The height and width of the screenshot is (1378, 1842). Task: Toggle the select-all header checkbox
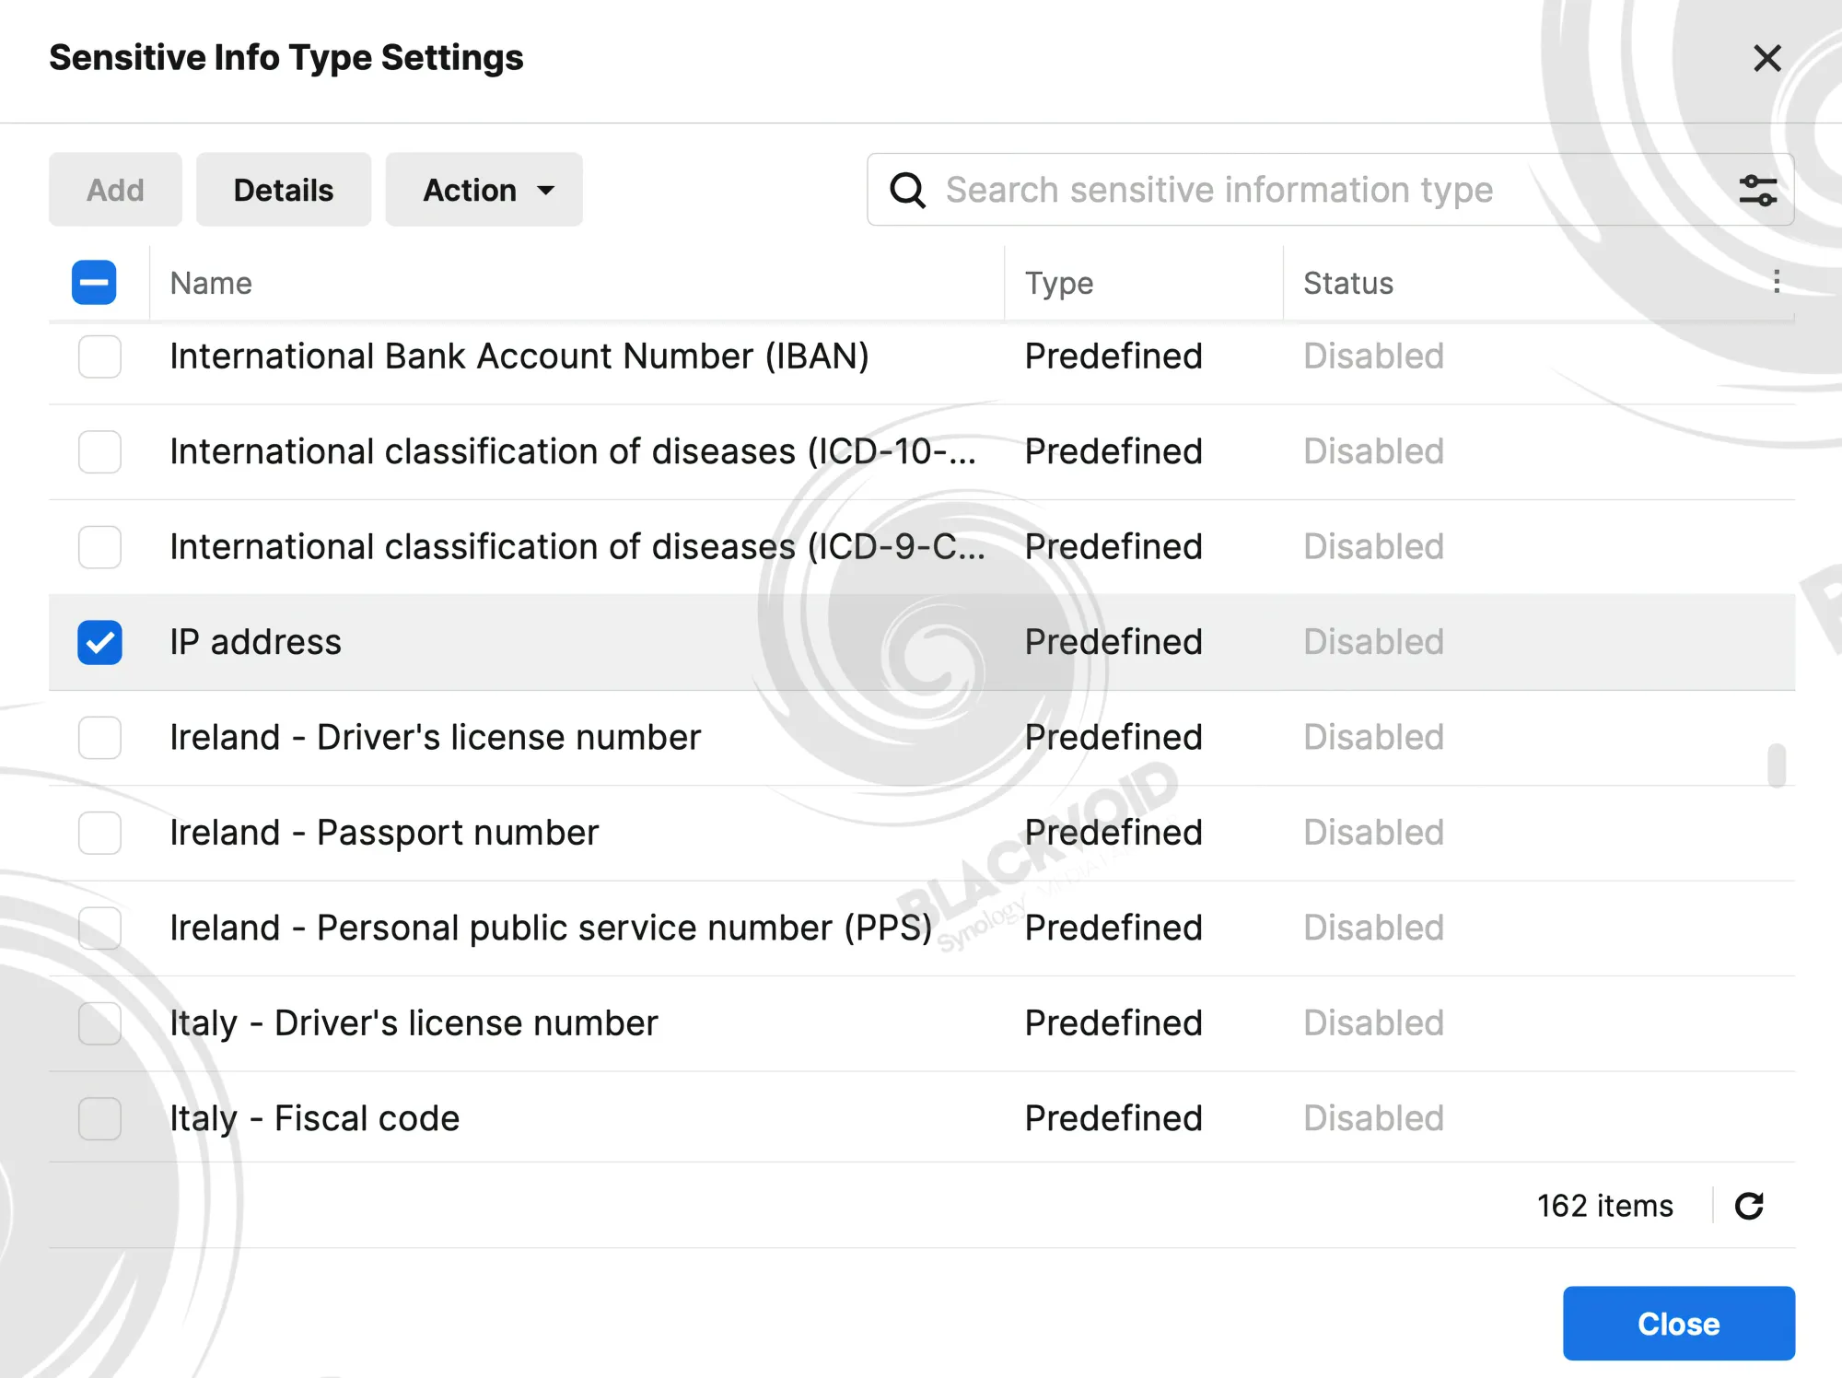point(94,282)
